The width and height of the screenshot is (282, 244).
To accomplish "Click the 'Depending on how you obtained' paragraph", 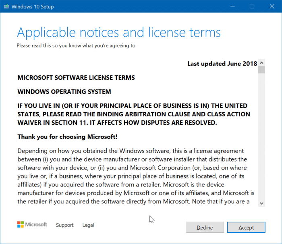I will click(x=136, y=176).
